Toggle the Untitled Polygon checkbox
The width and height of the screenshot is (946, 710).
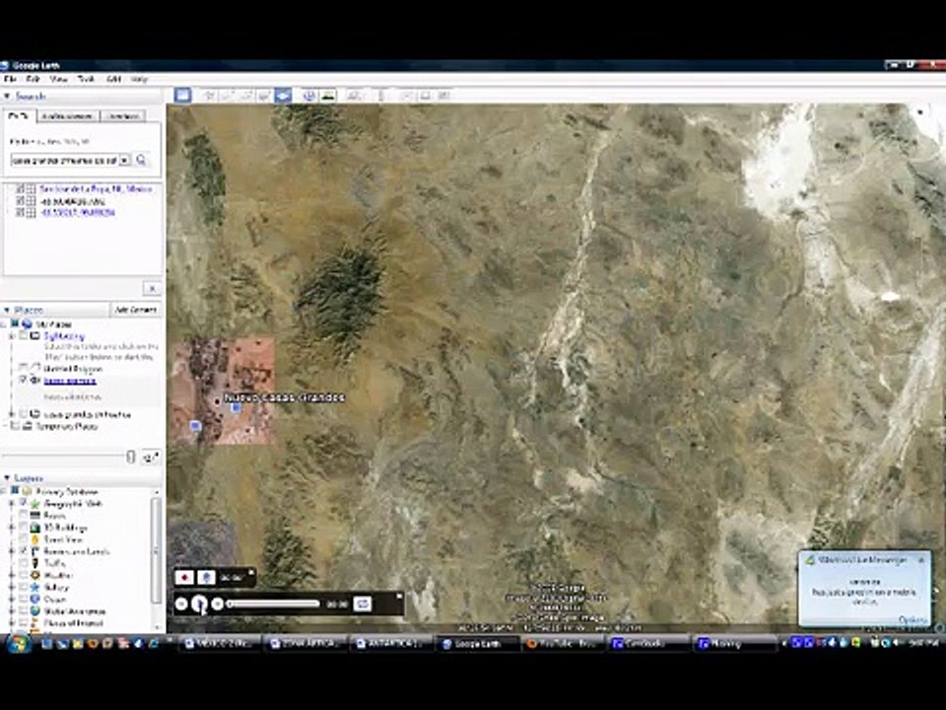click(x=24, y=368)
